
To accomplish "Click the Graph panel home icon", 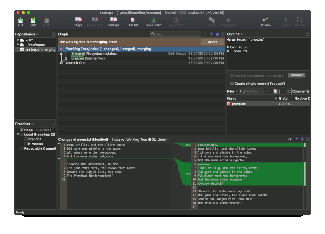I will coord(217,34).
